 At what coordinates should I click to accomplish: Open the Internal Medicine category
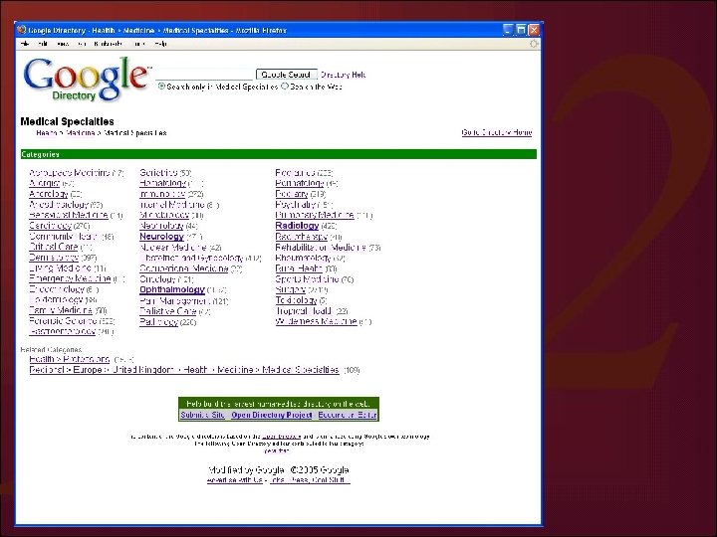click(x=172, y=205)
